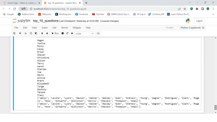Open the Code cell type dropdown
The height and width of the screenshot is (122, 217).
tap(85, 34)
